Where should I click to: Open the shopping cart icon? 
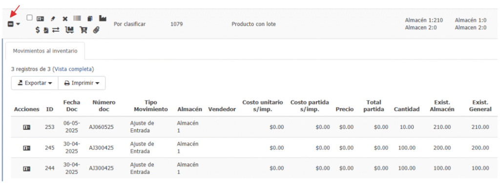coord(84,30)
